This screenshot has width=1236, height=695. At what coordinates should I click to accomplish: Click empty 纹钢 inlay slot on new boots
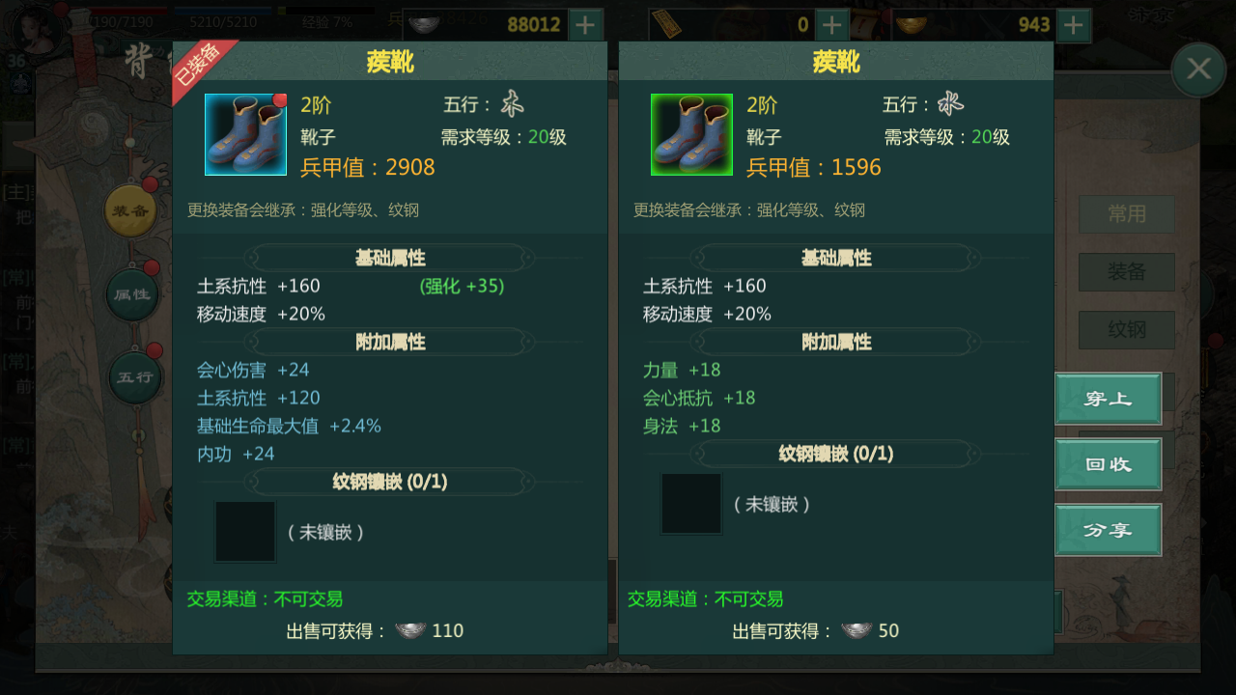[x=691, y=503]
